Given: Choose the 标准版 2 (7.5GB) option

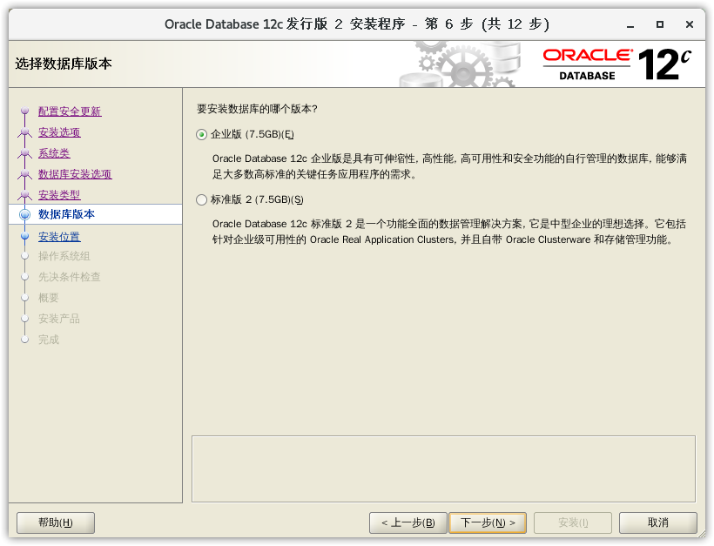Looking at the screenshot, I should click(202, 199).
